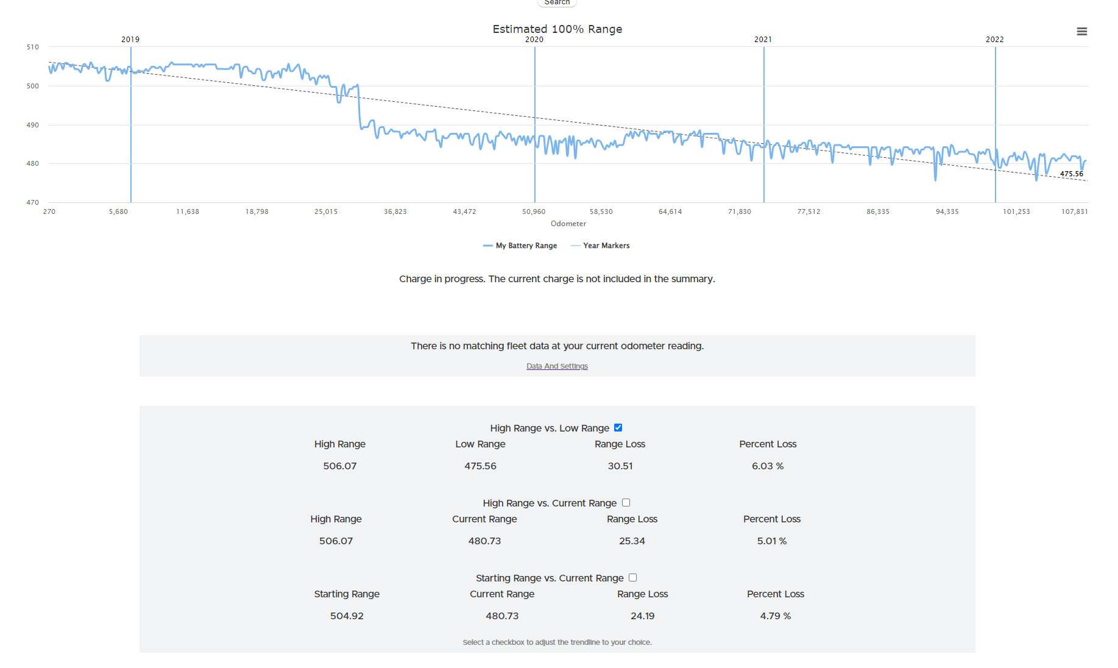
Task: Open the chart context hamburger menu
Action: (1081, 32)
